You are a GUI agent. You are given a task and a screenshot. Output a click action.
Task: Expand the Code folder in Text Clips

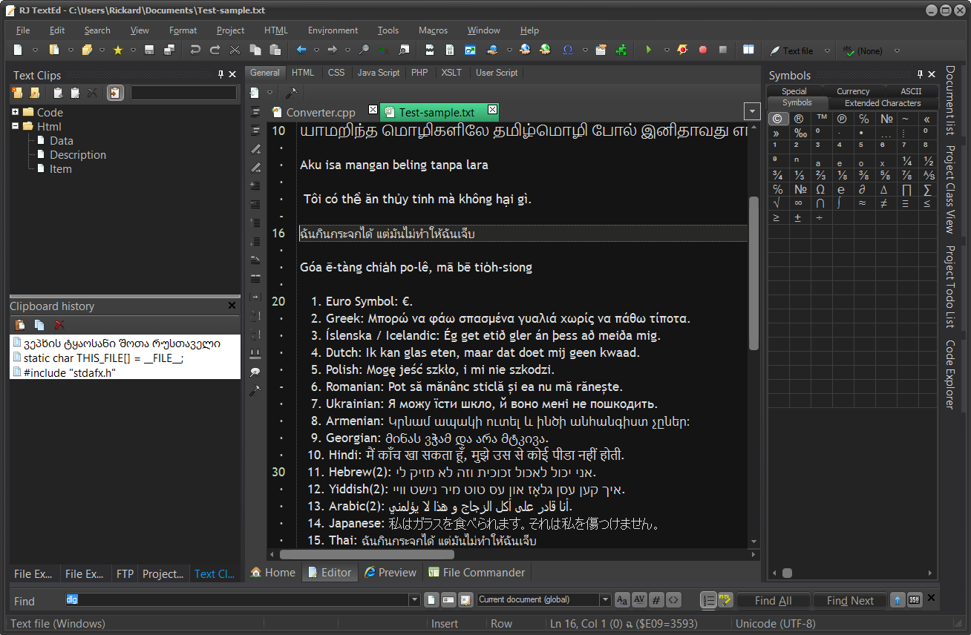click(15, 112)
